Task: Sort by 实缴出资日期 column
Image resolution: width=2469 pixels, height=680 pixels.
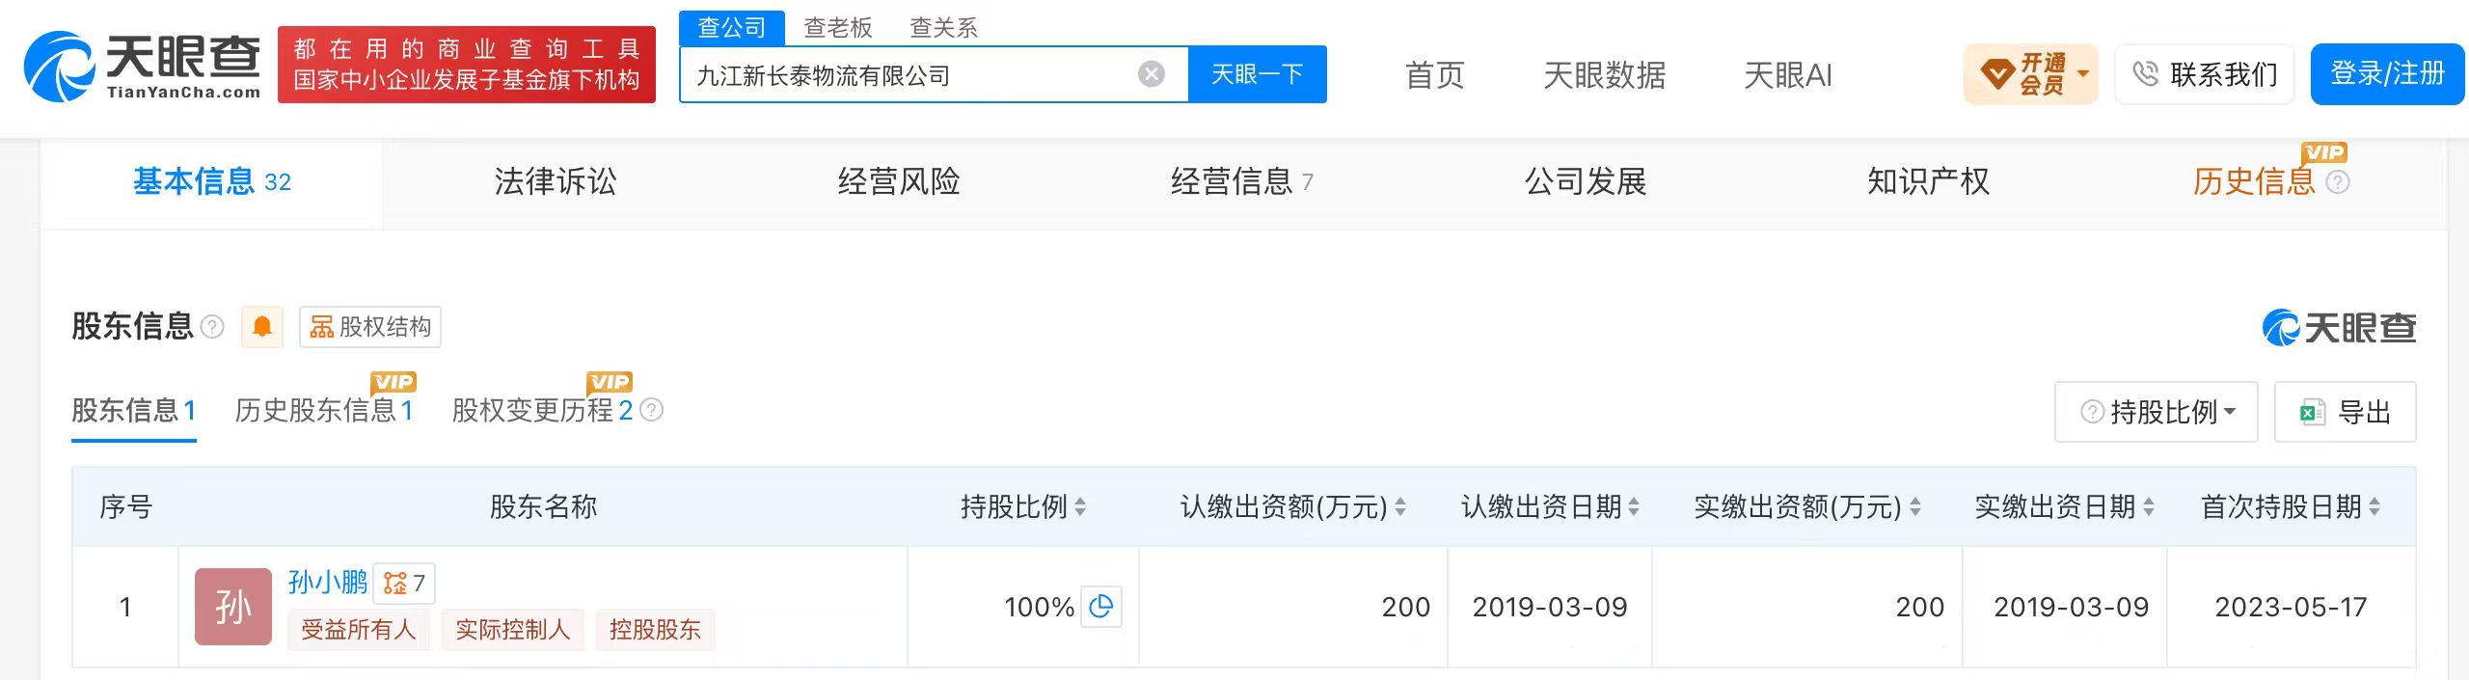Action: [2149, 506]
